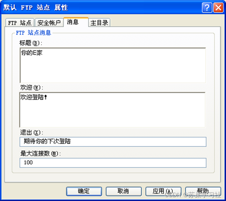Click the 欢迎(W) label
The image size is (226, 201).
point(31,87)
